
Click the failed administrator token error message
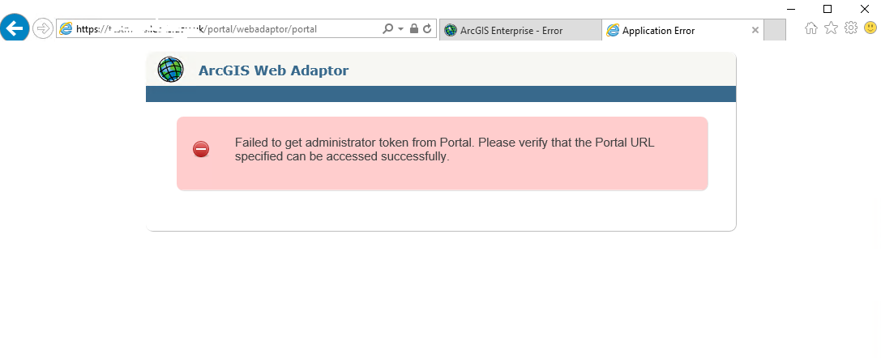point(444,149)
